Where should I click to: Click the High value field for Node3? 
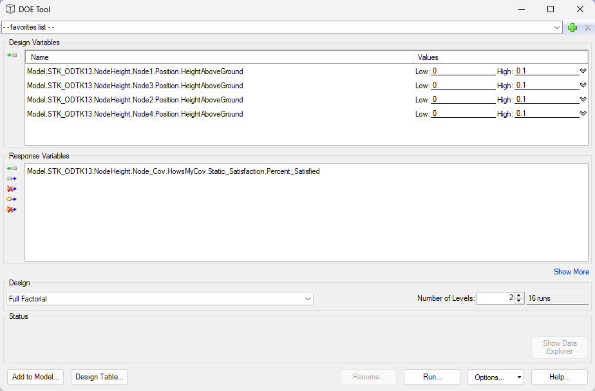546,86
